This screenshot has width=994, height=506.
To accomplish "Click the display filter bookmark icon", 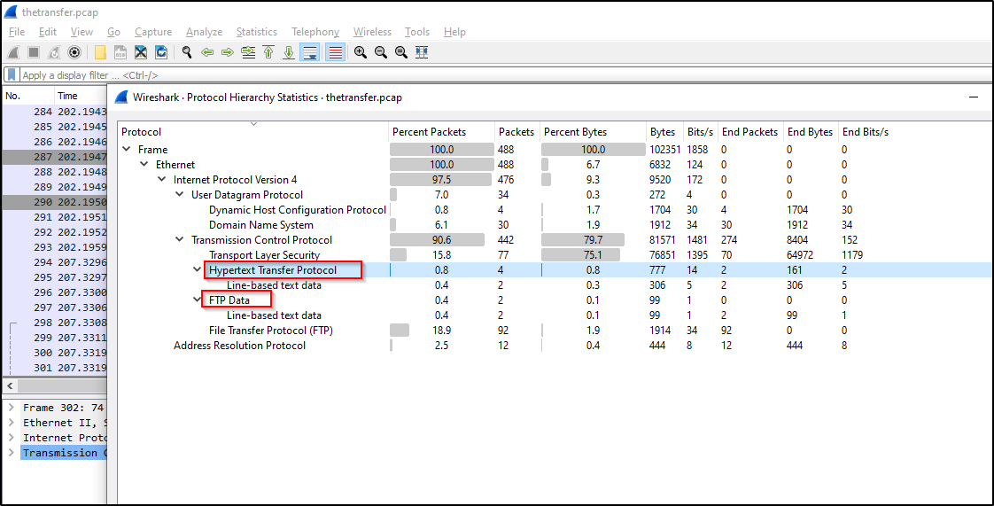I will [12, 75].
